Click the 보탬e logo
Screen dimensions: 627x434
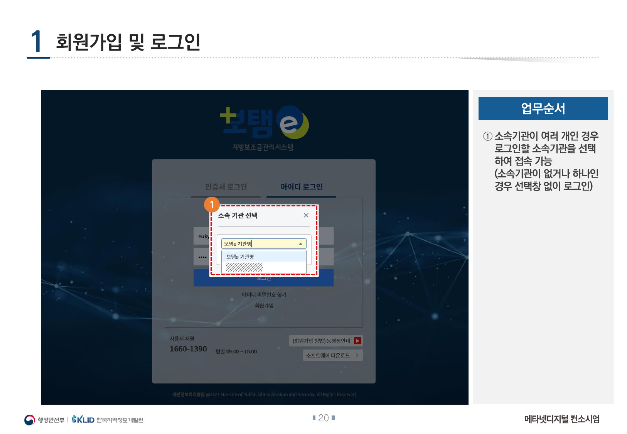(x=264, y=123)
